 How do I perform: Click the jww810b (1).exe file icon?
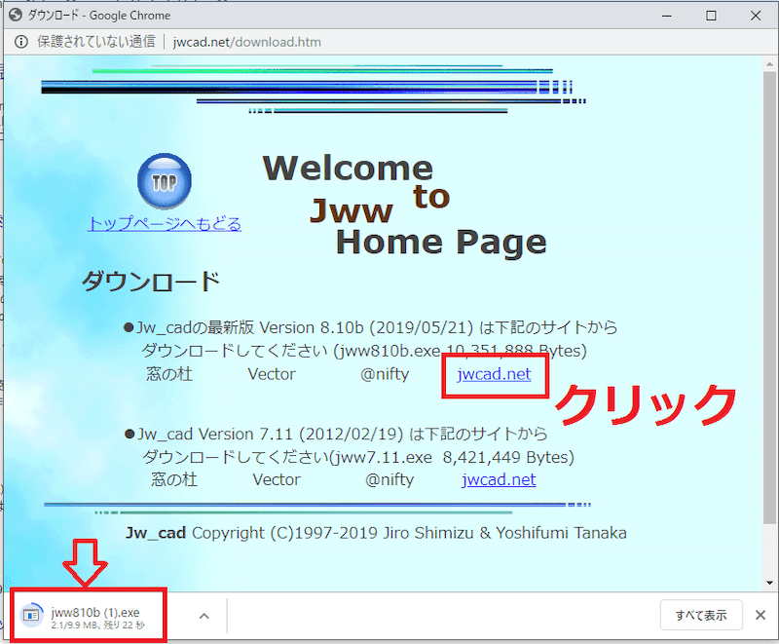(32, 615)
